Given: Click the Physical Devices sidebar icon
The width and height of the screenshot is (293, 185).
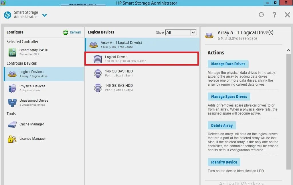Looking at the screenshot, I should coord(12,88).
